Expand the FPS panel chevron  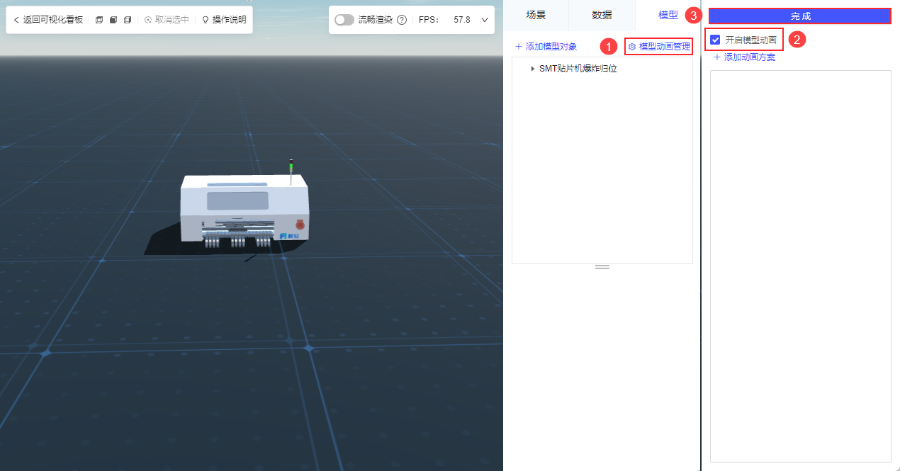(x=485, y=20)
